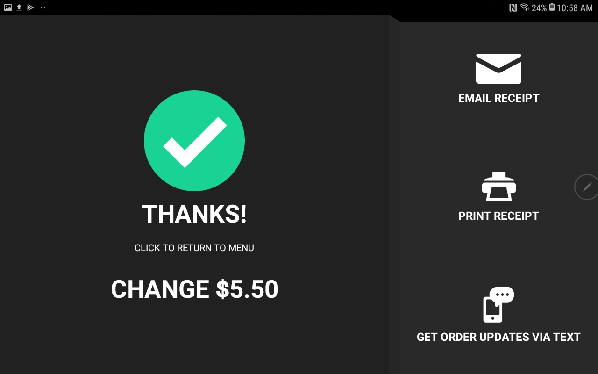Tap the printer icon
The width and height of the screenshot is (598, 374).
pos(498,187)
